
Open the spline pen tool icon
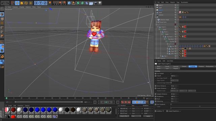tap(74, 3)
